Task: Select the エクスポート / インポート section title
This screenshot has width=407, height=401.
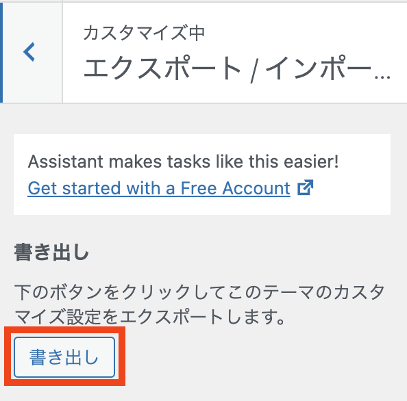Action: (x=236, y=68)
